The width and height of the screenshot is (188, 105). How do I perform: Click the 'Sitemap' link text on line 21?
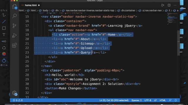click(87, 43)
